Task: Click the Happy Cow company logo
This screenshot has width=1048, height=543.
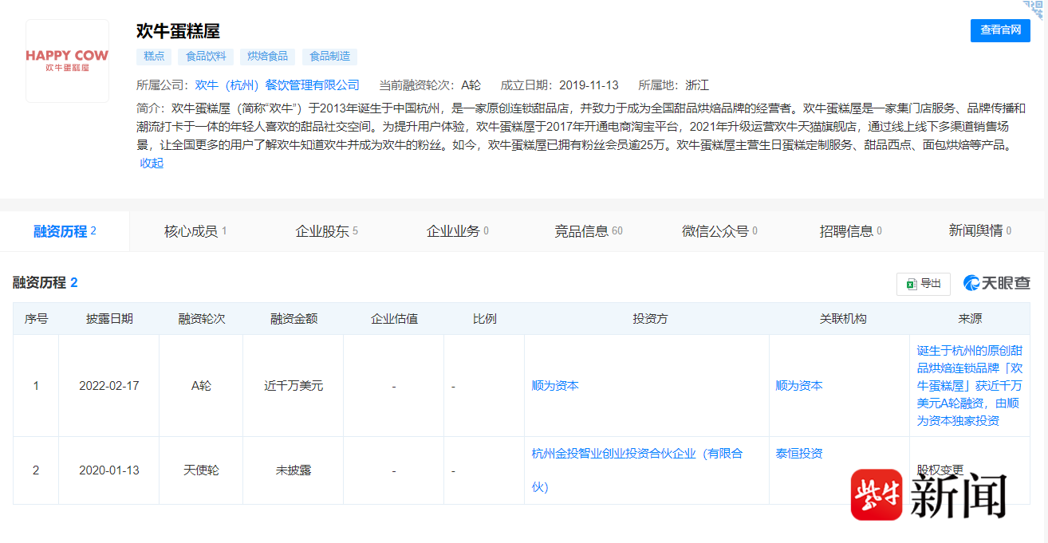Action: click(67, 61)
